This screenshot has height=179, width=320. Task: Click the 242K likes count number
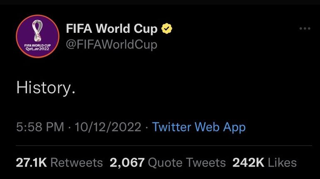coord(248,162)
